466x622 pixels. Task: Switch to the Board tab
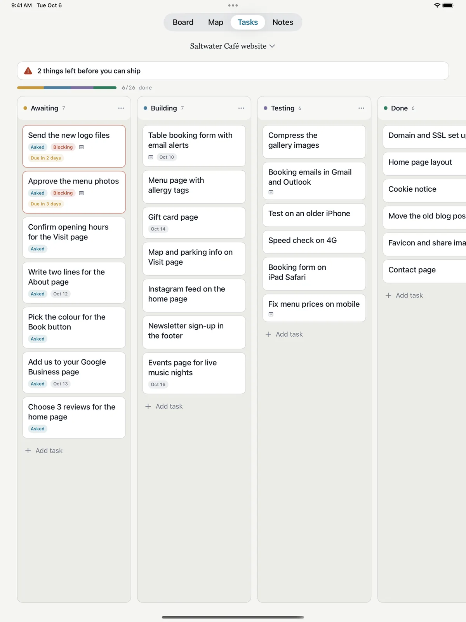[x=183, y=22]
